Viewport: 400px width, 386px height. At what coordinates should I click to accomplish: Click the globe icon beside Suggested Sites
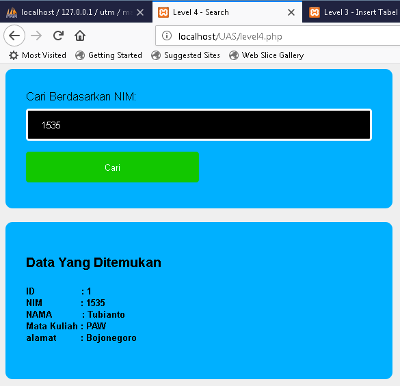[156, 55]
